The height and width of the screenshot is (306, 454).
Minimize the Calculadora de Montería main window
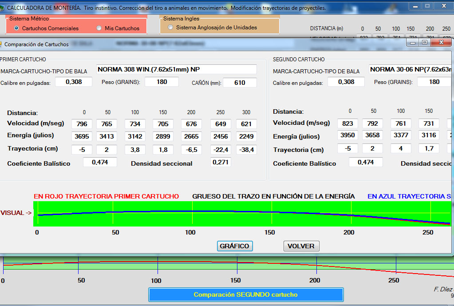click(415, 6)
